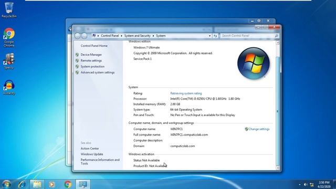Screen dimensions: 336x189
Task: Click the Service Pack 1 text
Action: (142, 59)
